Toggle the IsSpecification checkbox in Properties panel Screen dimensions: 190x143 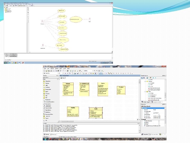pos(159,121)
